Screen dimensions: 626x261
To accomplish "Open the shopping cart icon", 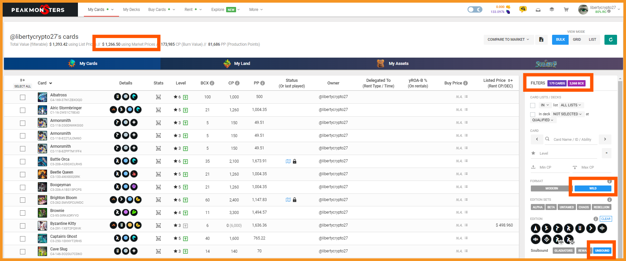I will (x=566, y=10).
